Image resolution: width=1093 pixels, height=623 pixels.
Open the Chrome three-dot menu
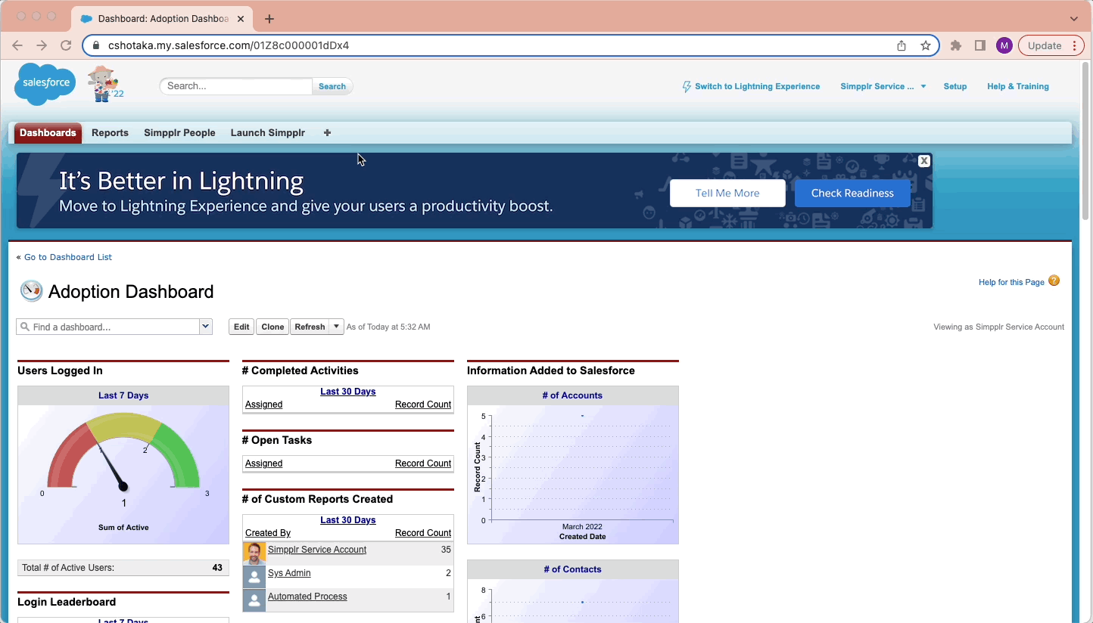[1075, 45]
